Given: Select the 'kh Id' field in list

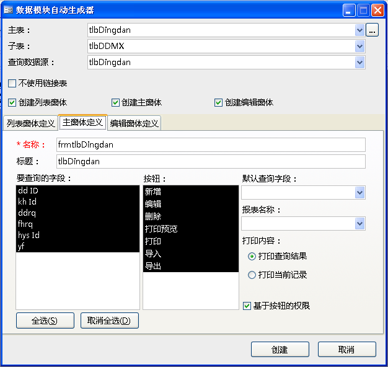Looking at the screenshot, I should click(77, 201).
